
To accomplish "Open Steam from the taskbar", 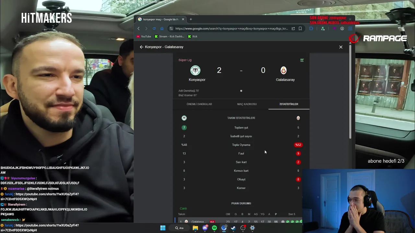I will click(233, 228).
